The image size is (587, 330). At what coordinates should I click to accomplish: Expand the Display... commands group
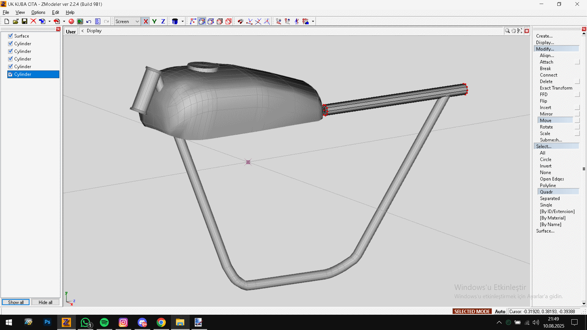(545, 43)
